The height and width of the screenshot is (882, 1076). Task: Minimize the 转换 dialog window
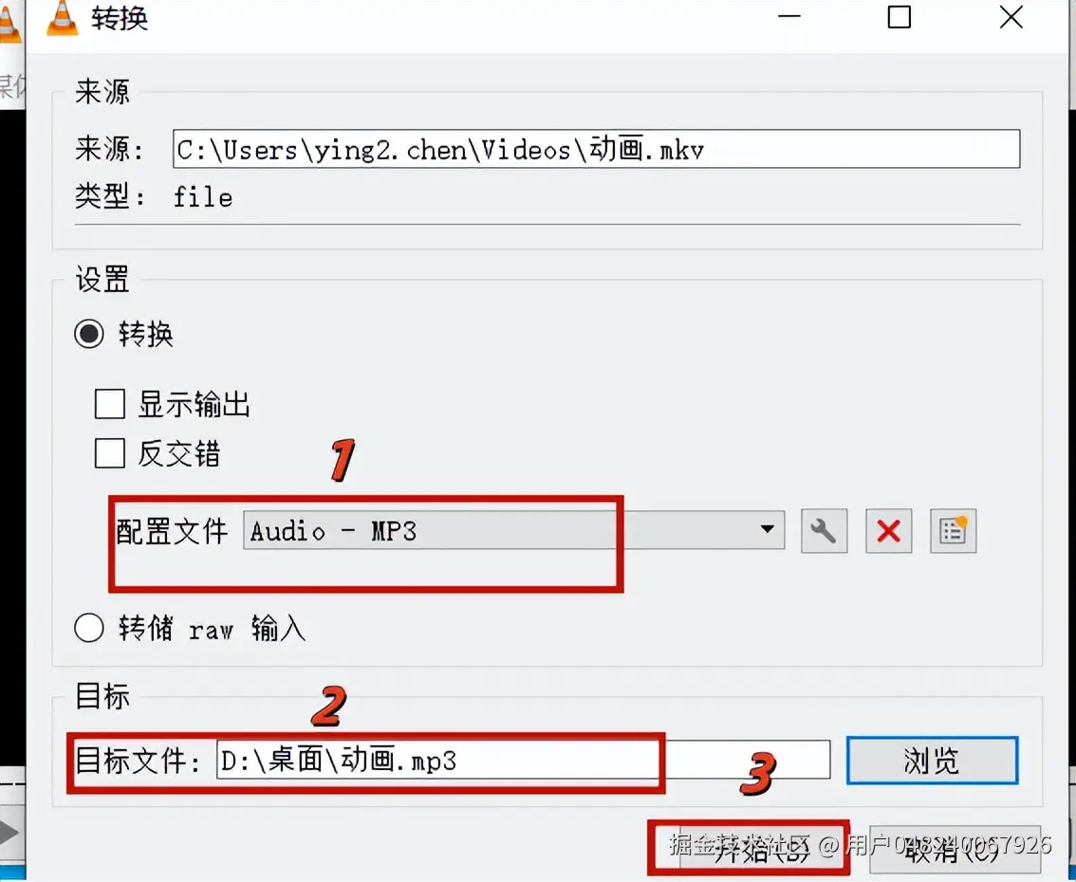789,17
